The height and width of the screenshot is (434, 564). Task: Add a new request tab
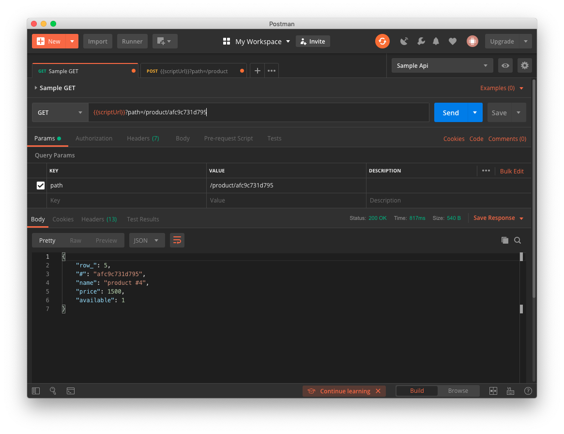coord(257,71)
